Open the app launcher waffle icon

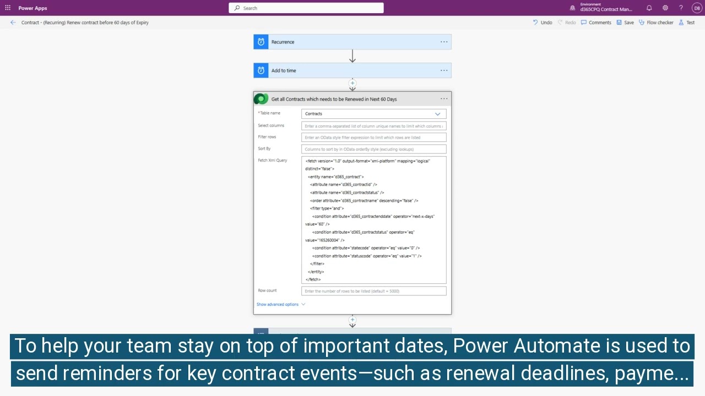point(8,8)
